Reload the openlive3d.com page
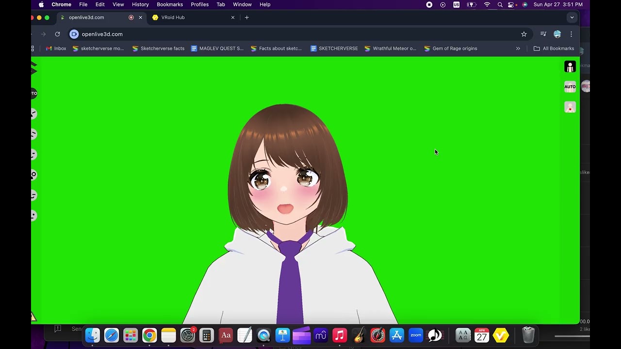621x349 pixels. click(57, 34)
